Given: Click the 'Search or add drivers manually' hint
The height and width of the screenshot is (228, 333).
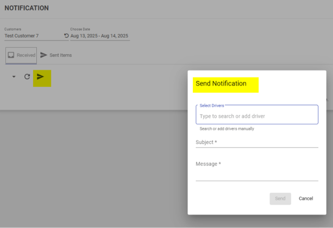Looking at the screenshot, I should point(227,129).
